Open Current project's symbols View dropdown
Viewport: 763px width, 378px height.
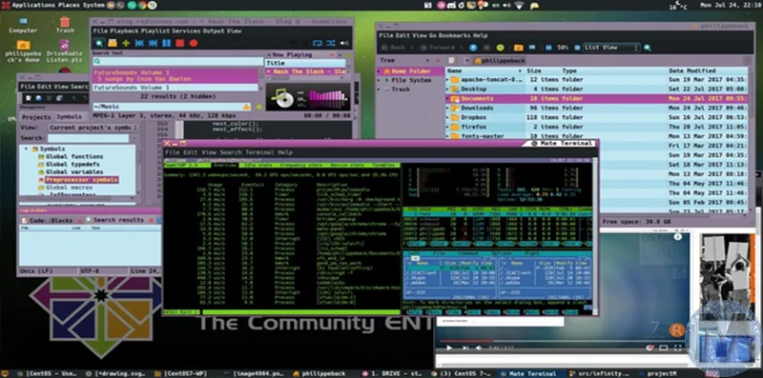[x=93, y=128]
